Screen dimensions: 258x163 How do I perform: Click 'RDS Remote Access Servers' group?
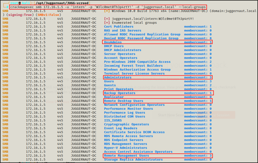coord(128,136)
